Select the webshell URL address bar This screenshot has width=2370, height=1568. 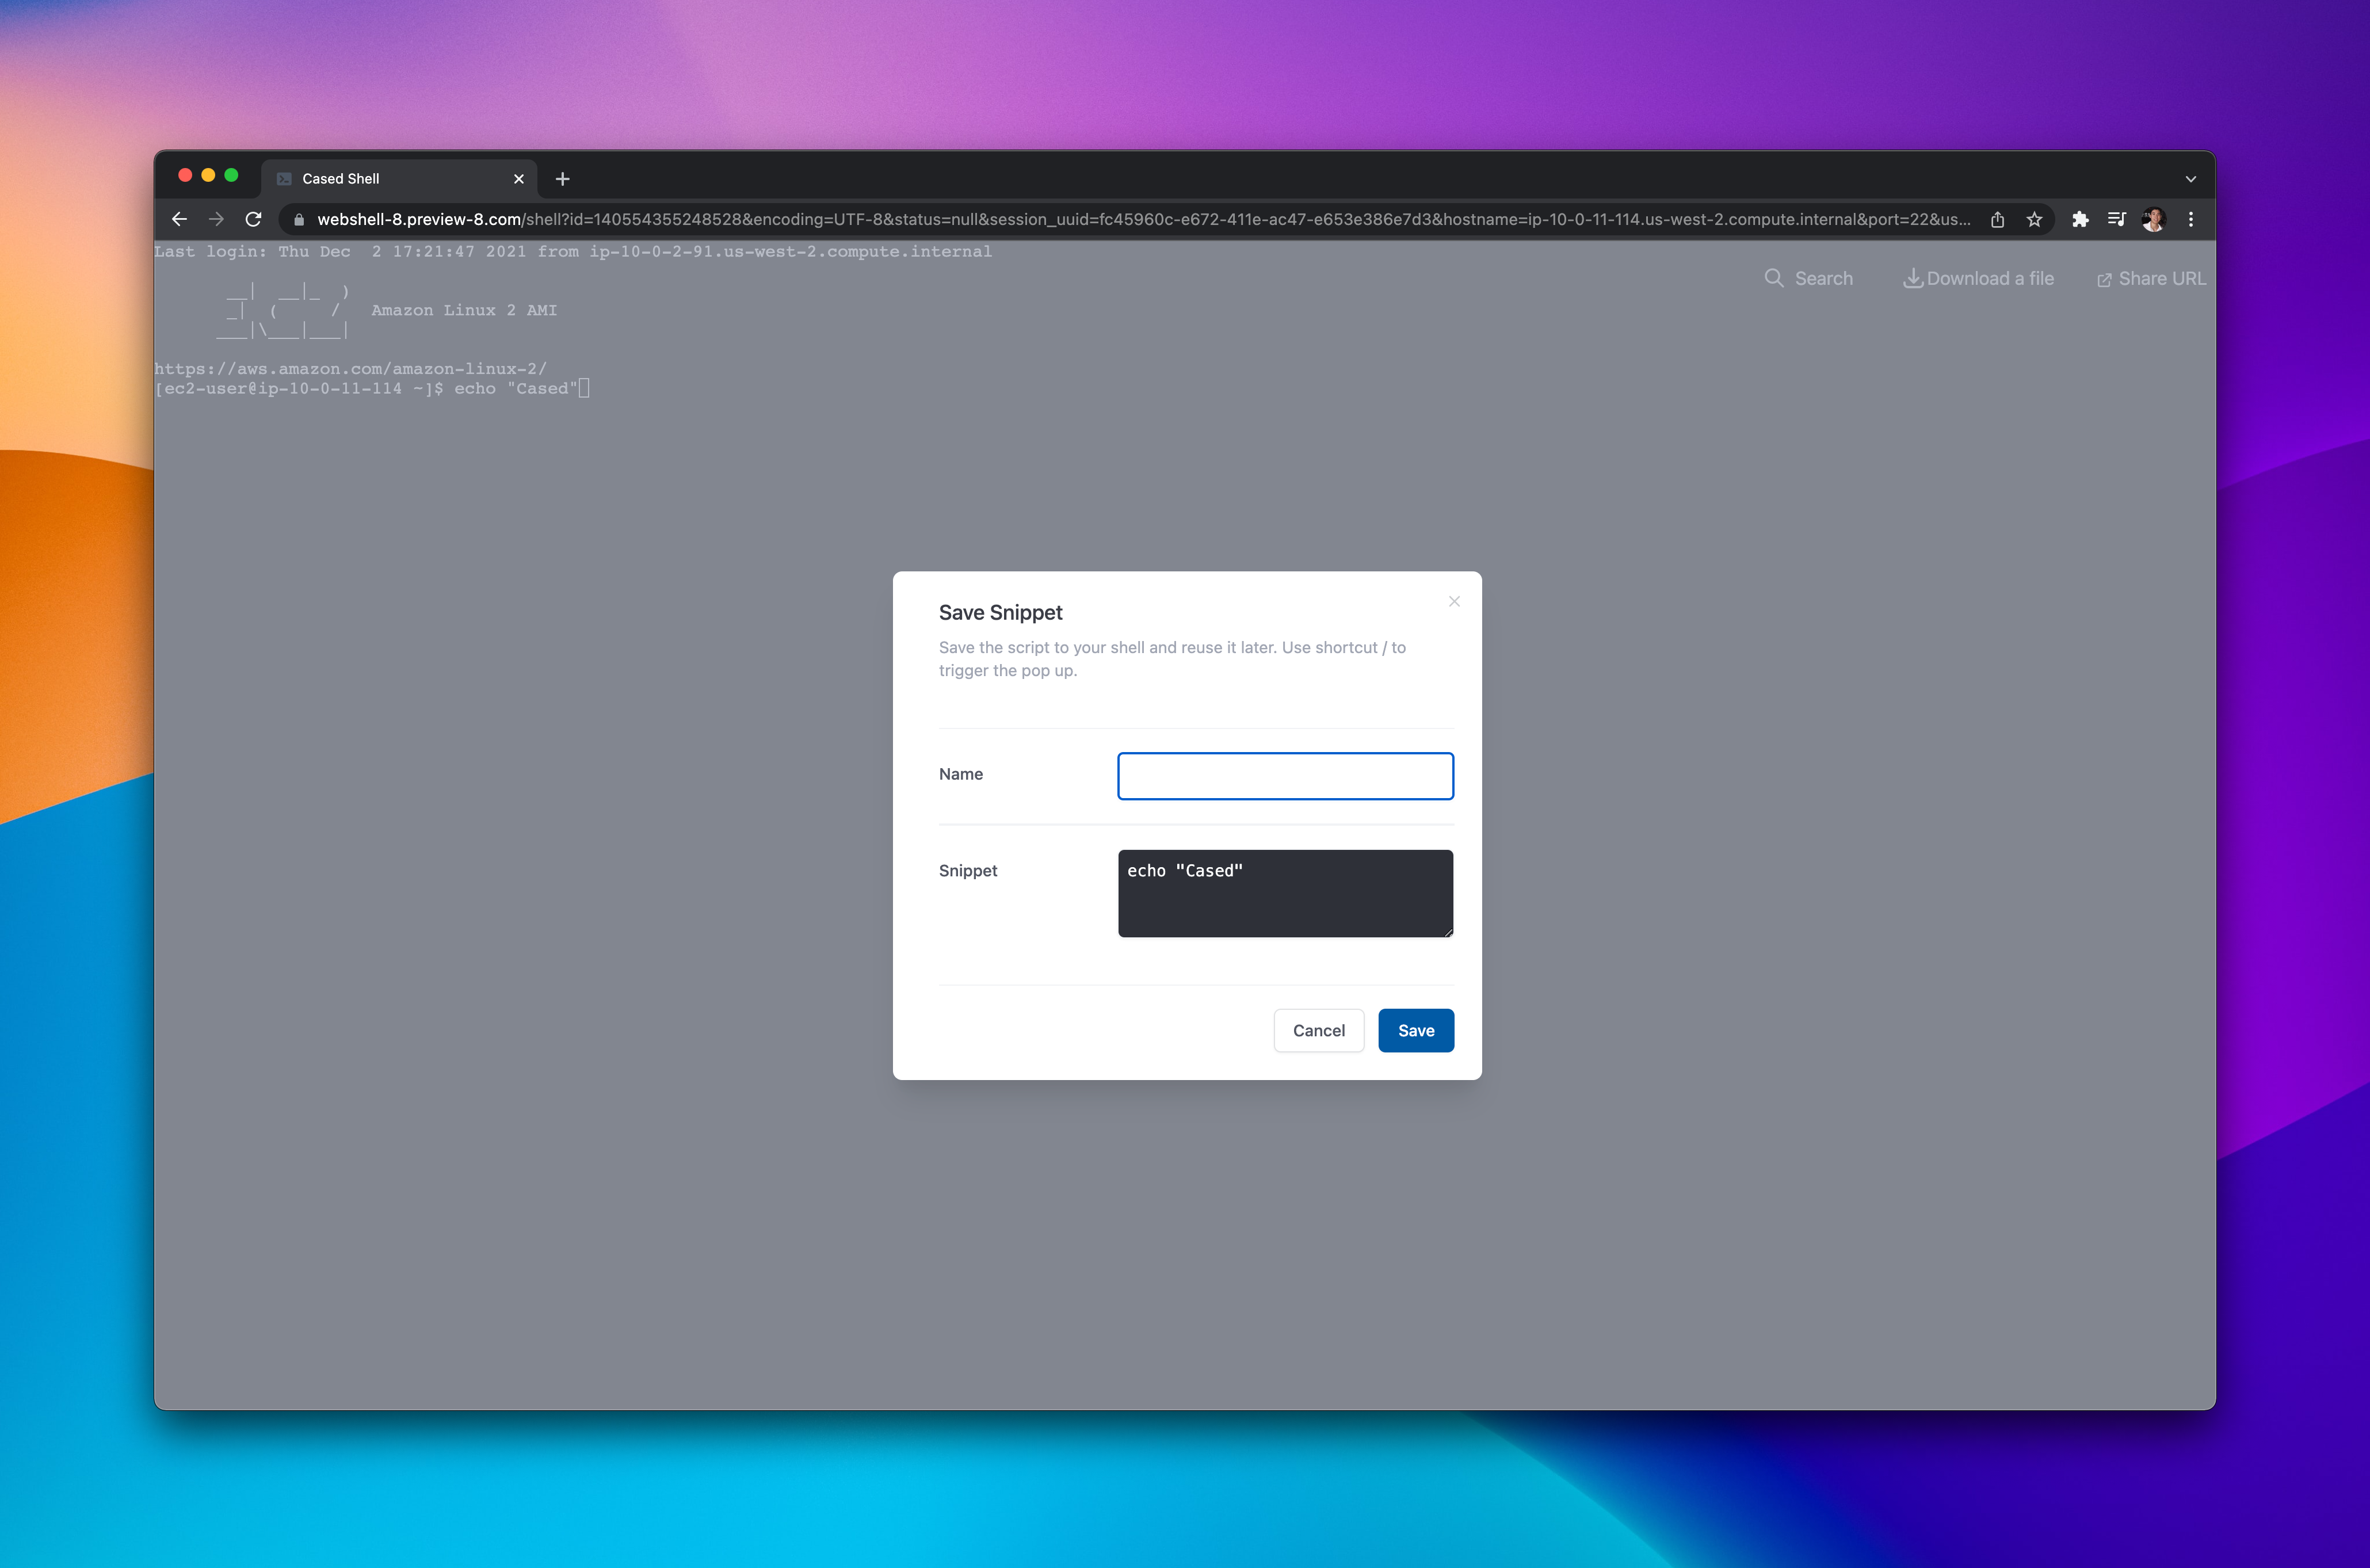point(1143,219)
